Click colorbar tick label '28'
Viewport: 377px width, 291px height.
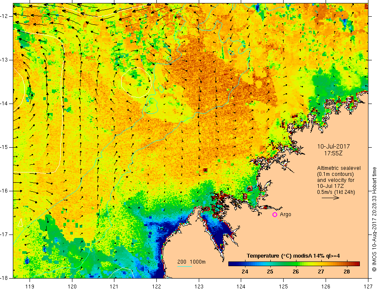[347, 272]
